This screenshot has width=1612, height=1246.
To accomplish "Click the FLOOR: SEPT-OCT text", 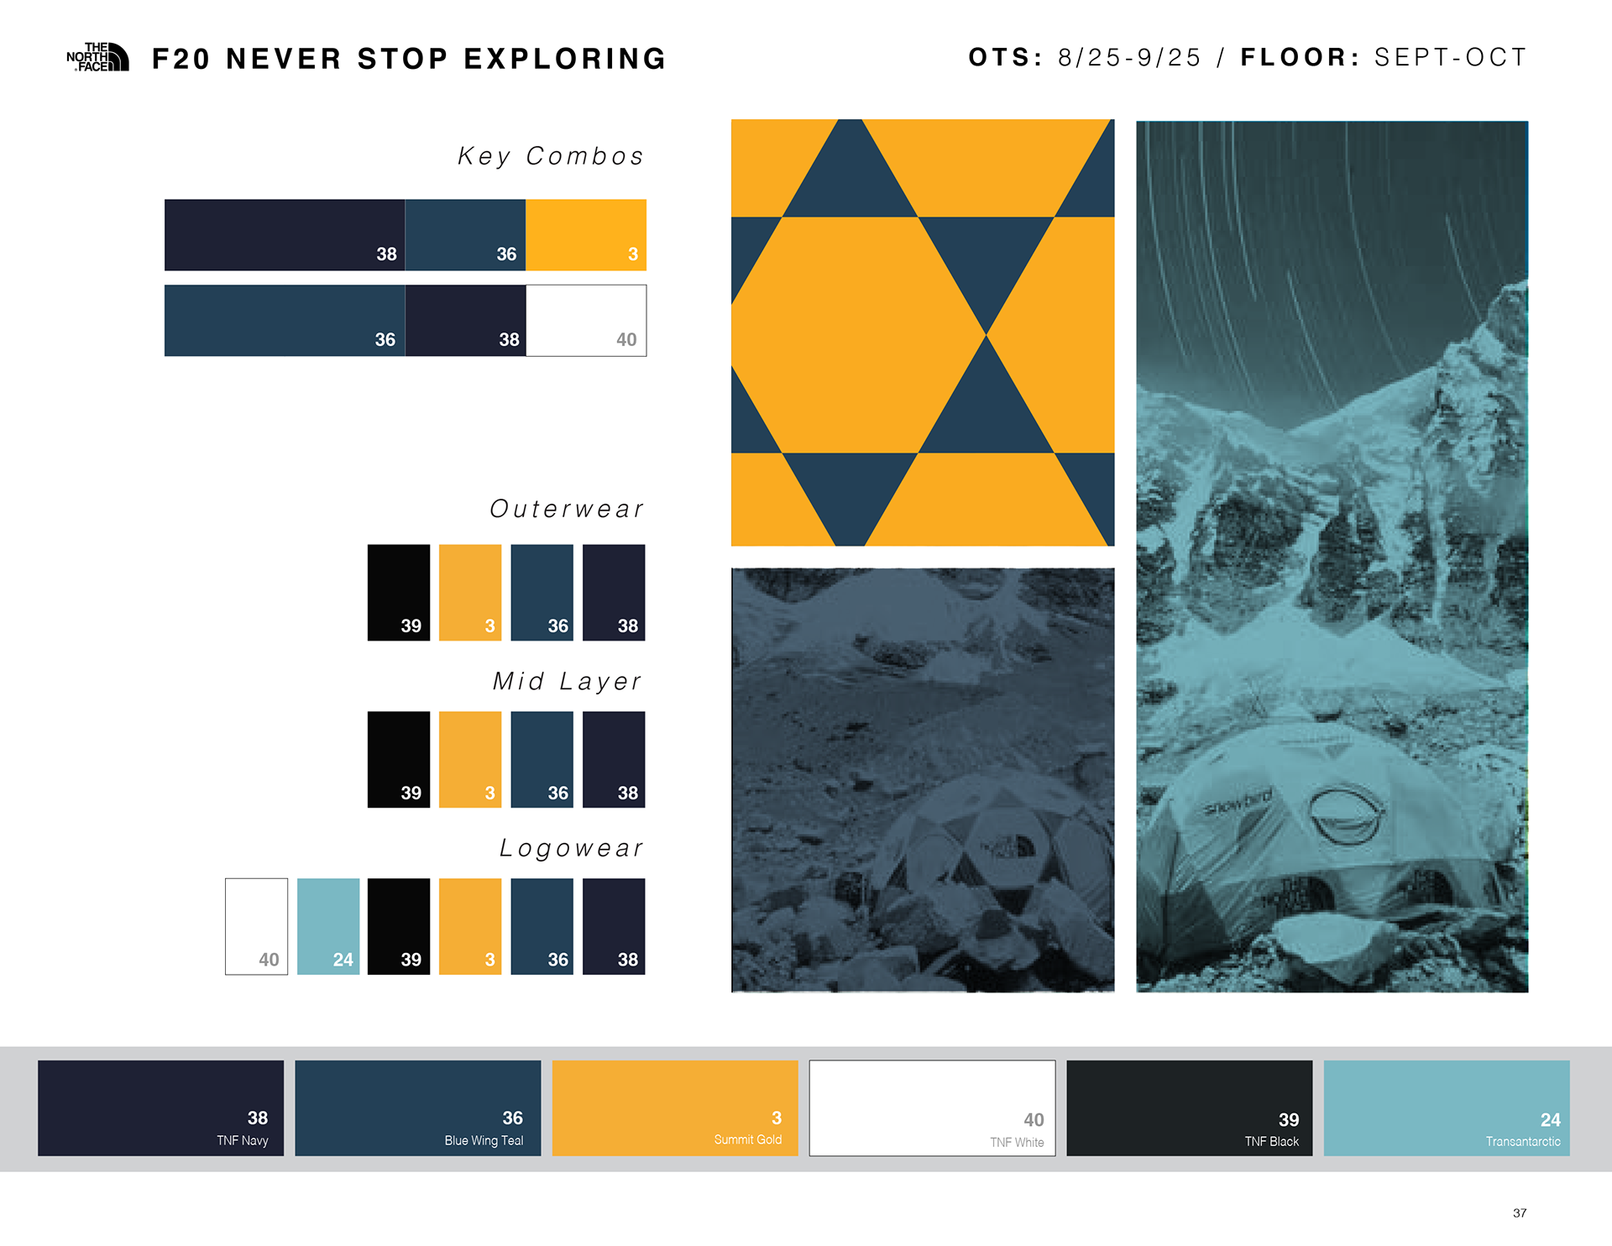I will tap(1384, 57).
